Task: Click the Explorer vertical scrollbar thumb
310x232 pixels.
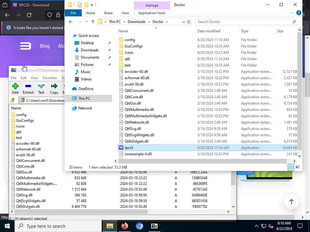Action: pyautogui.click(x=299, y=91)
